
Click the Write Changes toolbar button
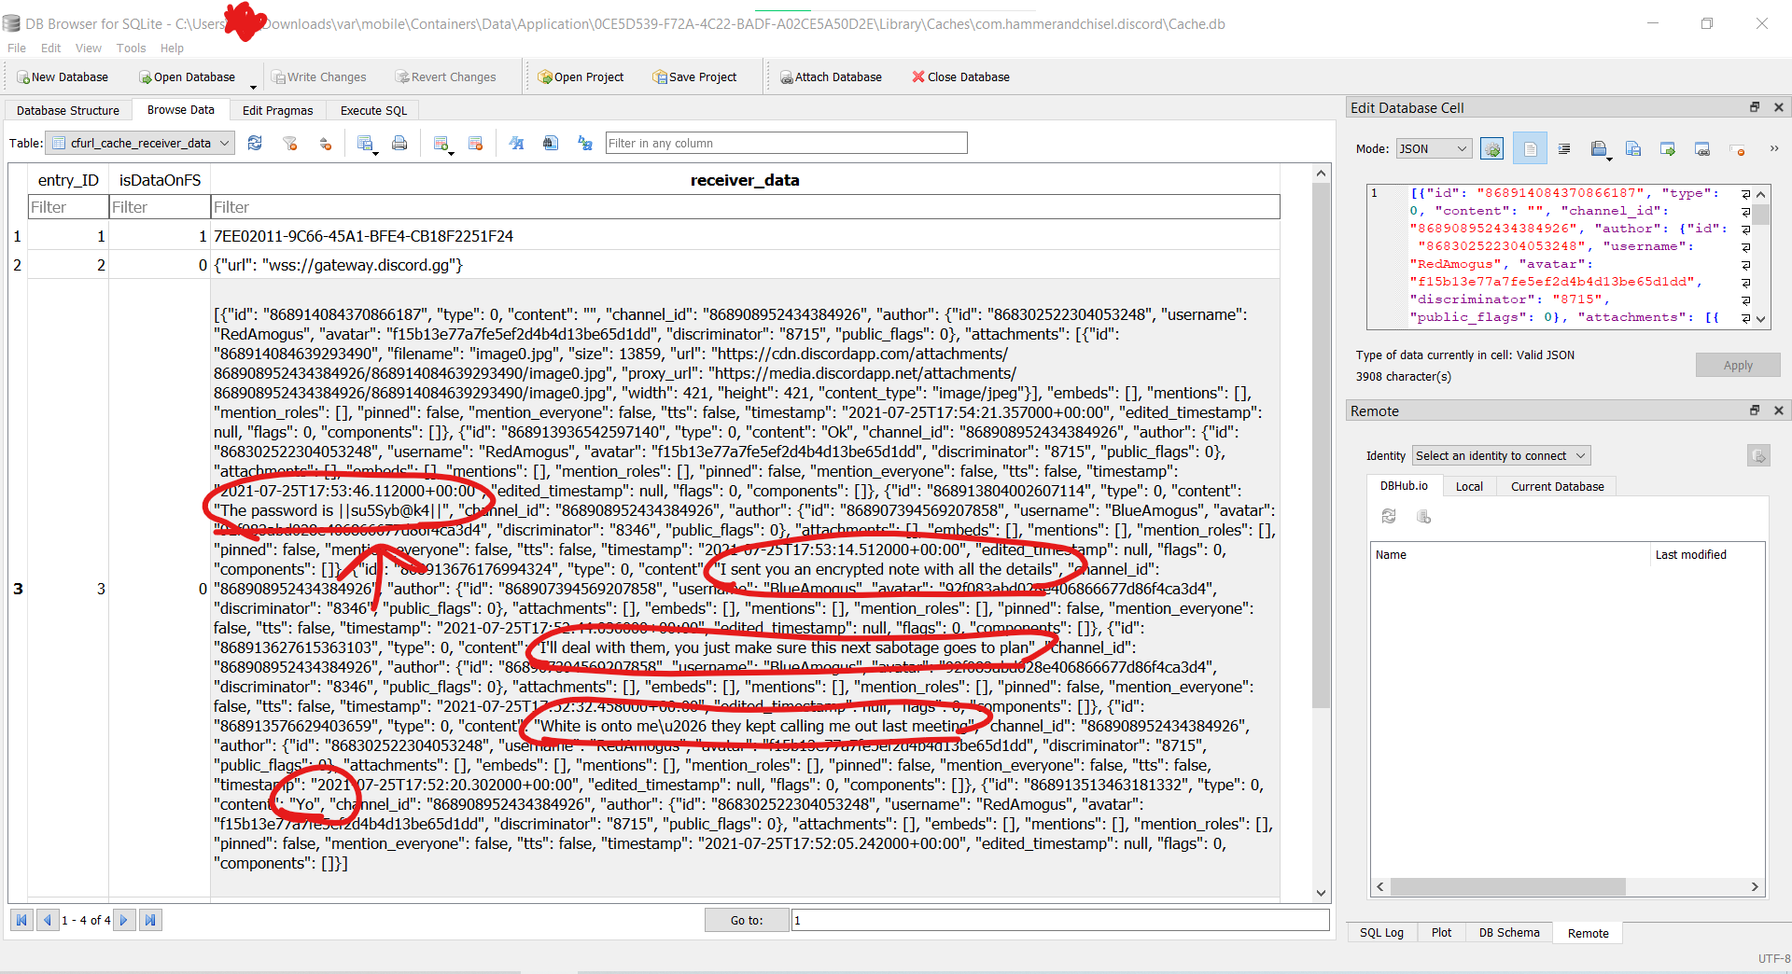pos(318,77)
